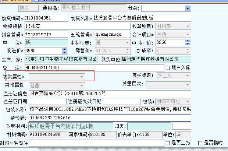Click the 备注 field H004062101000
Image resolution: width=228 pixels, height=151 pixels.
point(94,68)
